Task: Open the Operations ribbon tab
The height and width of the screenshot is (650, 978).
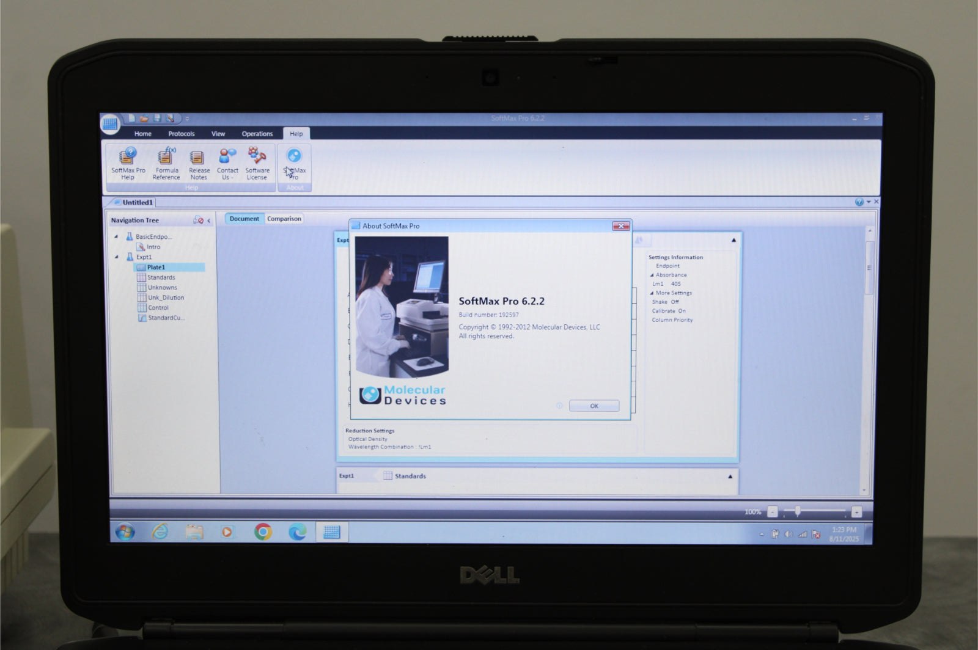Action: click(257, 134)
